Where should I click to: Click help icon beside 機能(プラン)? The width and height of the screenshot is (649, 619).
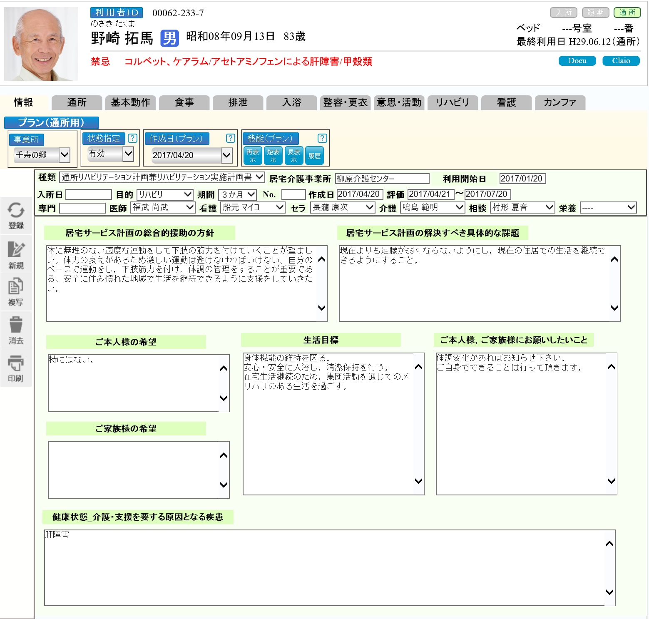[x=322, y=138]
